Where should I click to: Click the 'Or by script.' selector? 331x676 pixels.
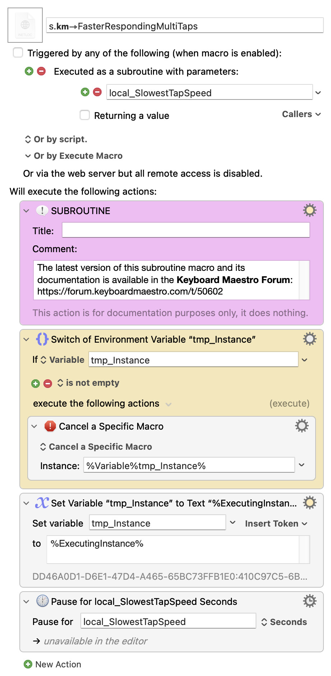pos(56,139)
